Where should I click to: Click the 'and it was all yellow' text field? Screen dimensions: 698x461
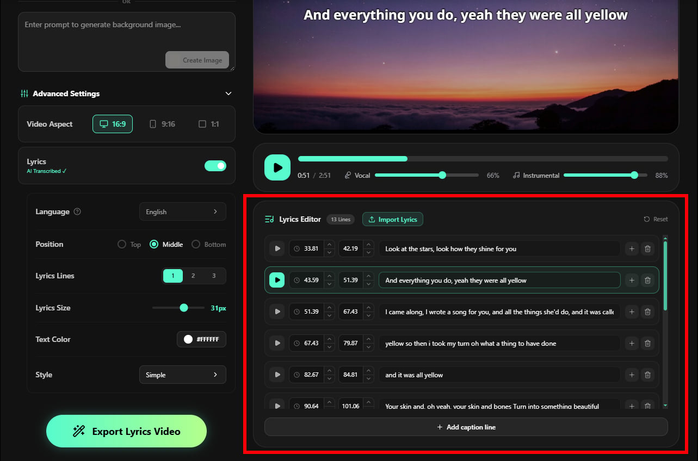pyautogui.click(x=499, y=375)
